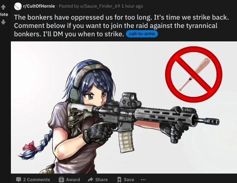
Task: Click the Award gift icon
Action: (61, 179)
